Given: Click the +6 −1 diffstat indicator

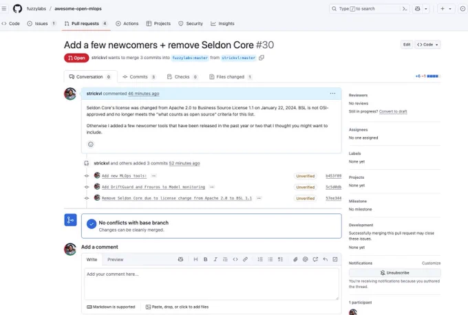Looking at the screenshot, I should pyautogui.click(x=427, y=76).
